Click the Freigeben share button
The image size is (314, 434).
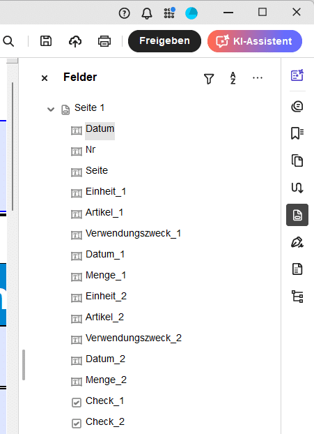point(164,41)
